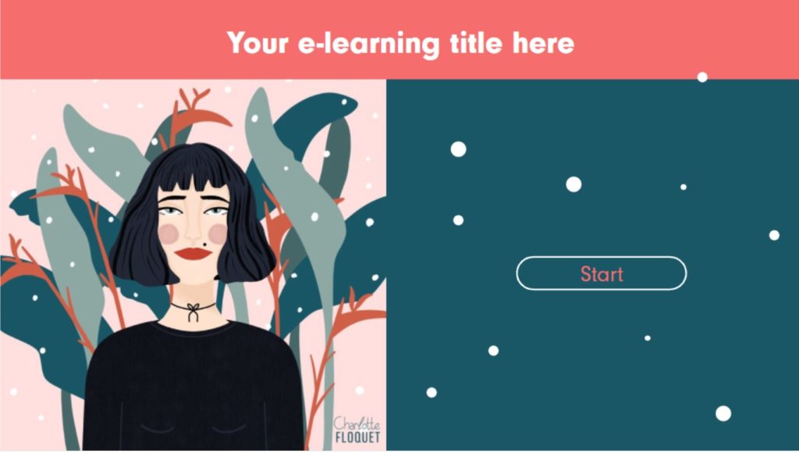
Task: Click the woman's red lips
Action: (x=194, y=254)
